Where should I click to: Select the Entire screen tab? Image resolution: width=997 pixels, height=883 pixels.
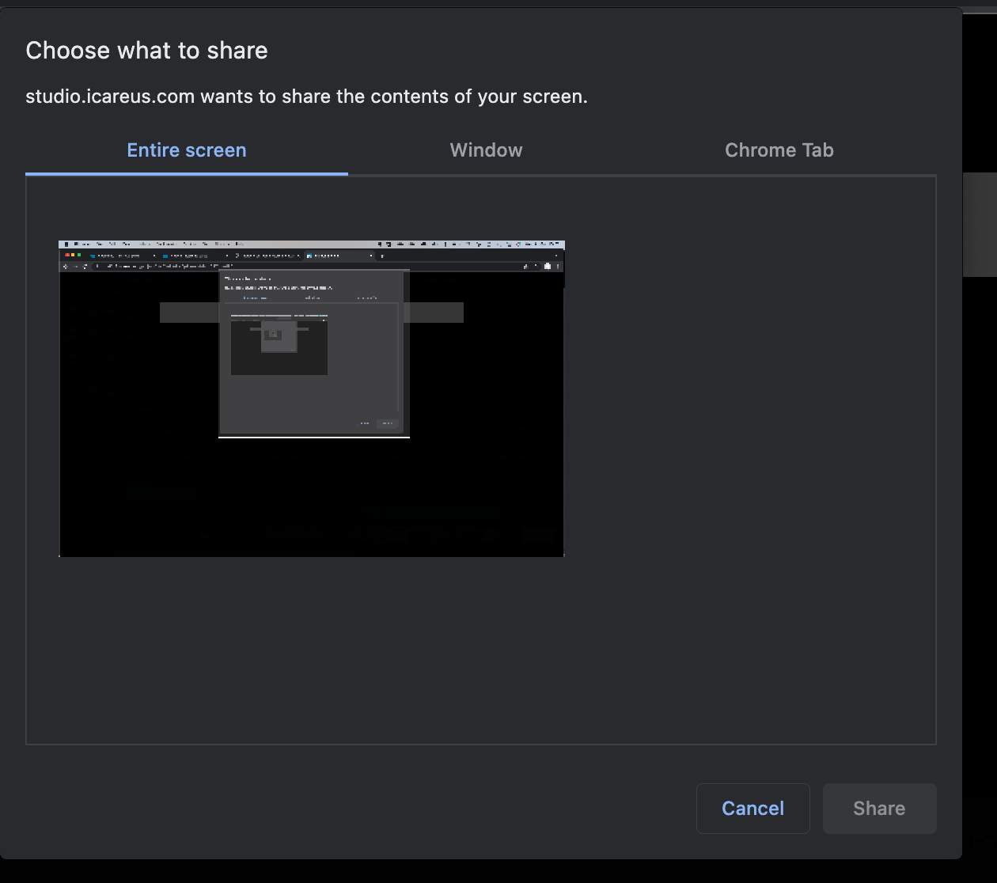click(187, 150)
